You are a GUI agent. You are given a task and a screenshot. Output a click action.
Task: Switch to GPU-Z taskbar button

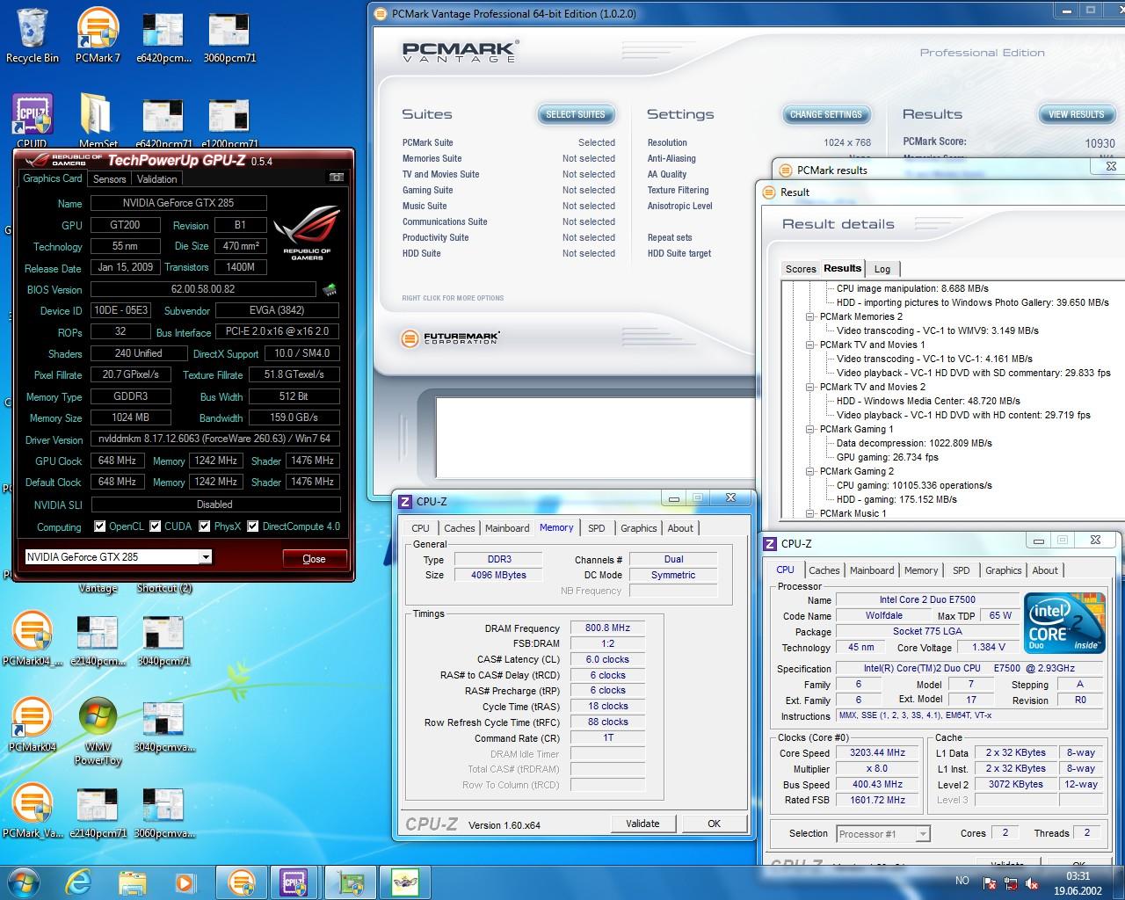point(351,882)
